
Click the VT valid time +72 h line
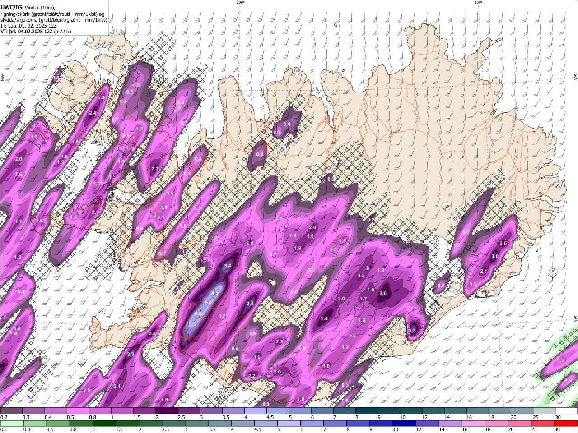(36, 32)
